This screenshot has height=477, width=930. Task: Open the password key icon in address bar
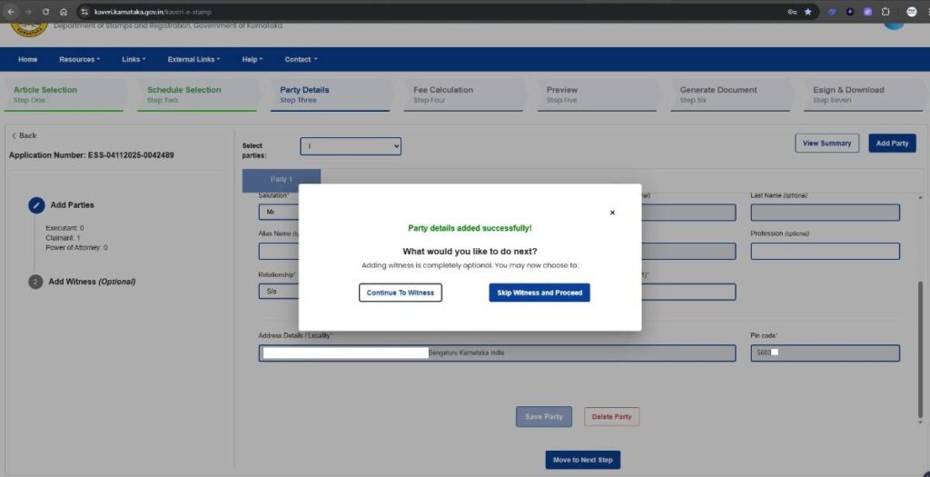point(792,12)
